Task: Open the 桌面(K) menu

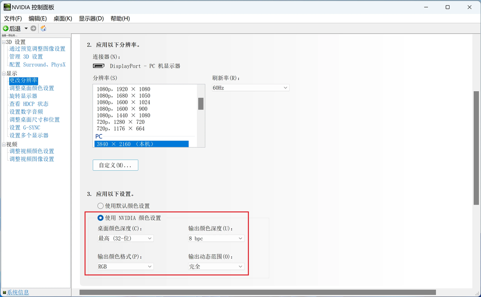Action: tap(63, 19)
